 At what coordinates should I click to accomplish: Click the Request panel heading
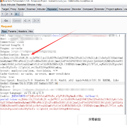coord(7,26)
